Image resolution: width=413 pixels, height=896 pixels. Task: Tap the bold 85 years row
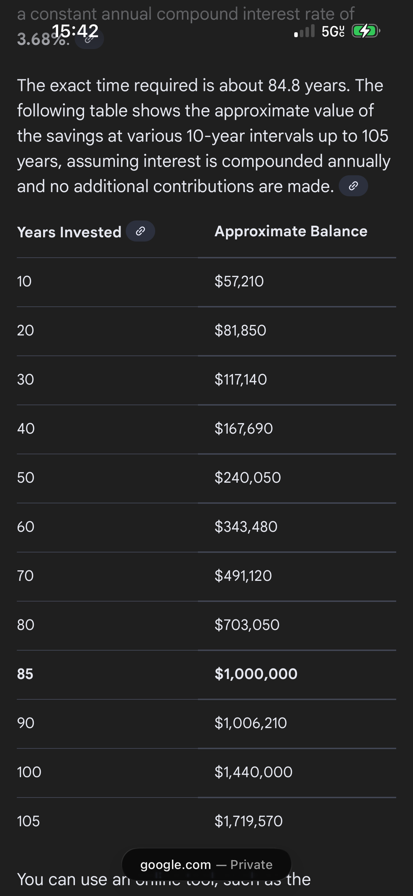[25, 674]
